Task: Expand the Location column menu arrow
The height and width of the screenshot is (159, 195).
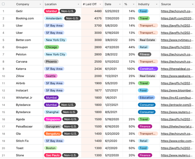Action: (78, 4)
